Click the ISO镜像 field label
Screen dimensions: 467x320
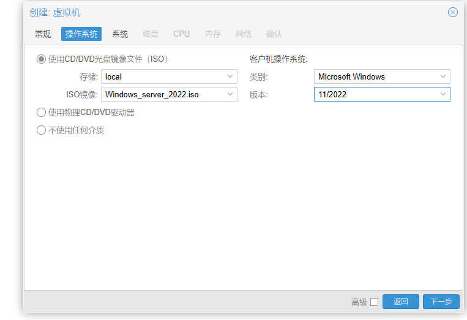pos(81,95)
